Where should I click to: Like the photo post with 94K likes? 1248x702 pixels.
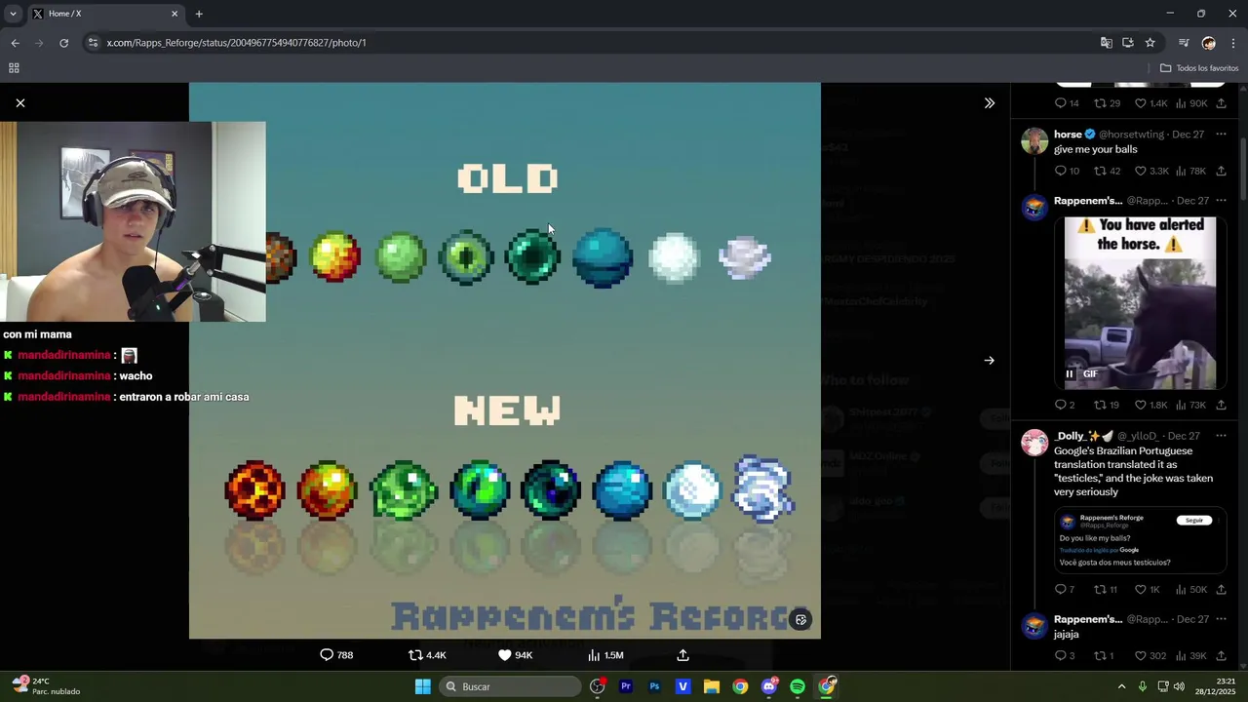click(515, 655)
